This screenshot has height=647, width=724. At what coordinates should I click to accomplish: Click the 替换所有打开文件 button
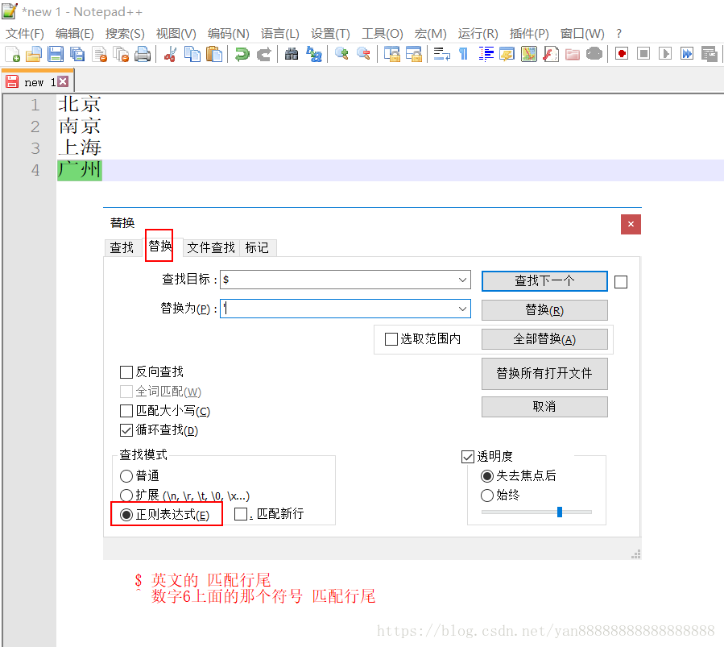(544, 374)
